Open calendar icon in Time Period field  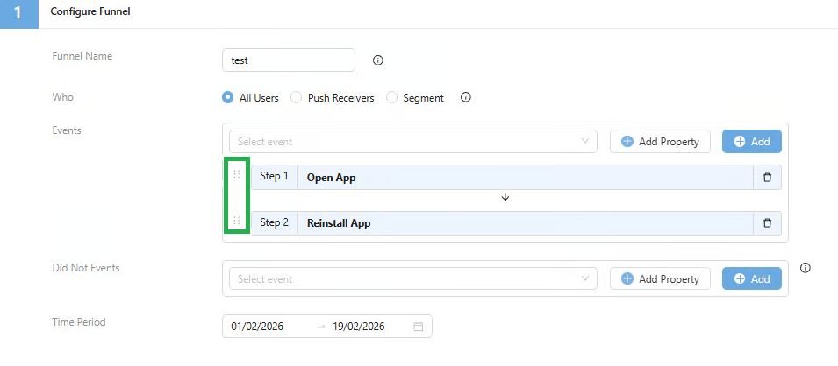(x=418, y=327)
